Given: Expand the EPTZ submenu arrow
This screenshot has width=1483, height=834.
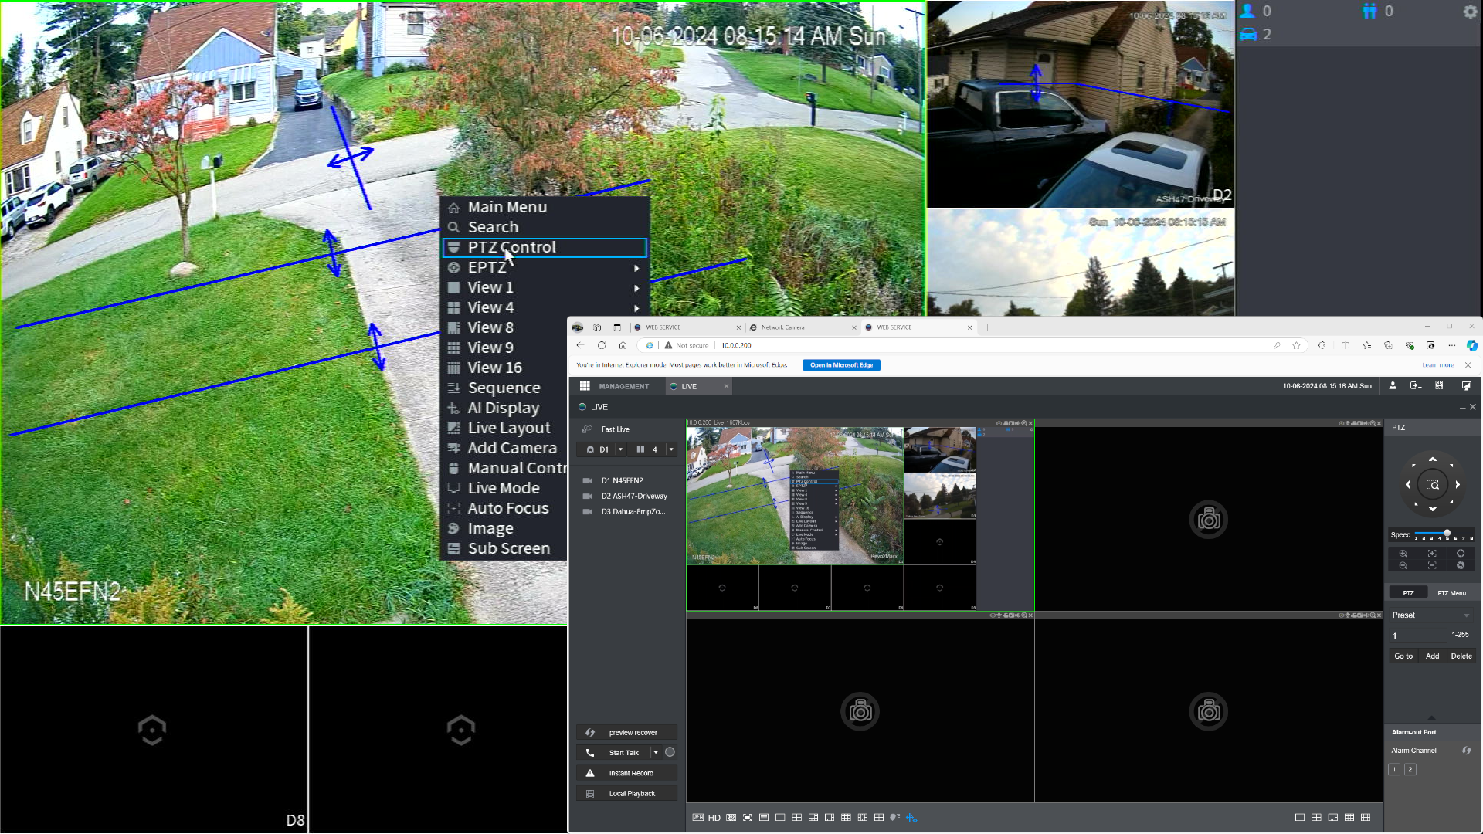Looking at the screenshot, I should [636, 268].
